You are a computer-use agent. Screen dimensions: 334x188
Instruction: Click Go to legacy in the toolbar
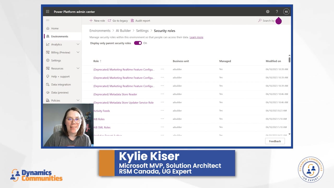118,20
